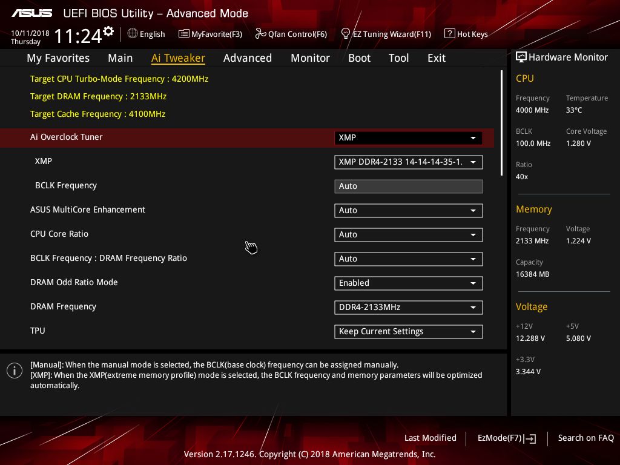Screen dimensions: 620x465
Task: Select the XMP setting label
Action: [44, 161]
